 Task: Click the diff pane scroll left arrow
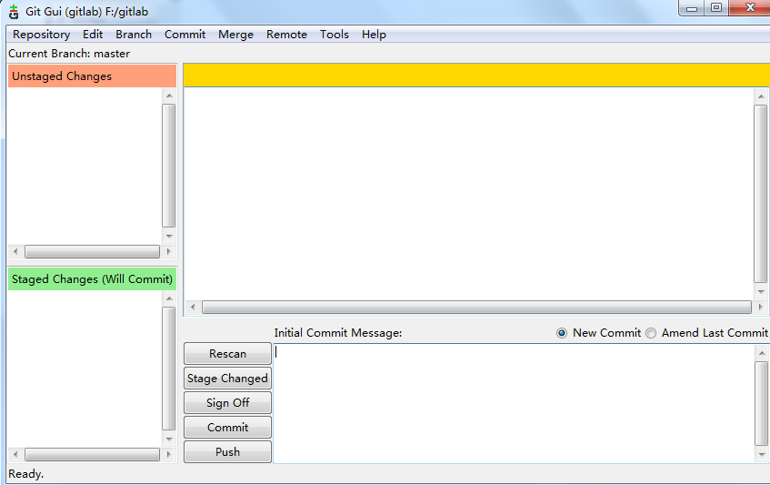pos(193,308)
